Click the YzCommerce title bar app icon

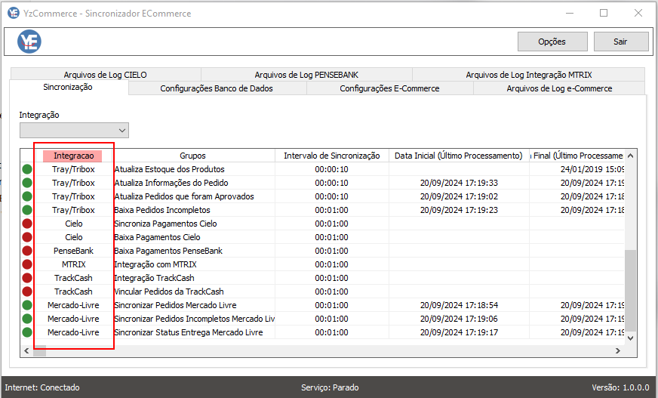click(14, 13)
